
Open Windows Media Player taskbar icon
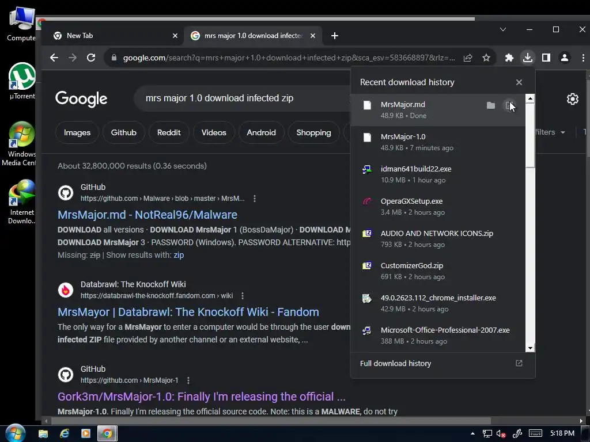click(86, 433)
